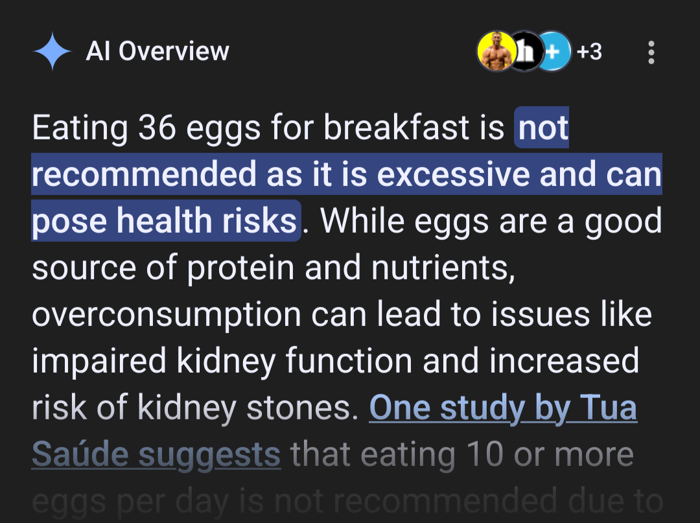The height and width of the screenshot is (523, 700).
Task: Click the 'AI Overview' heading text
Action: 157,51
